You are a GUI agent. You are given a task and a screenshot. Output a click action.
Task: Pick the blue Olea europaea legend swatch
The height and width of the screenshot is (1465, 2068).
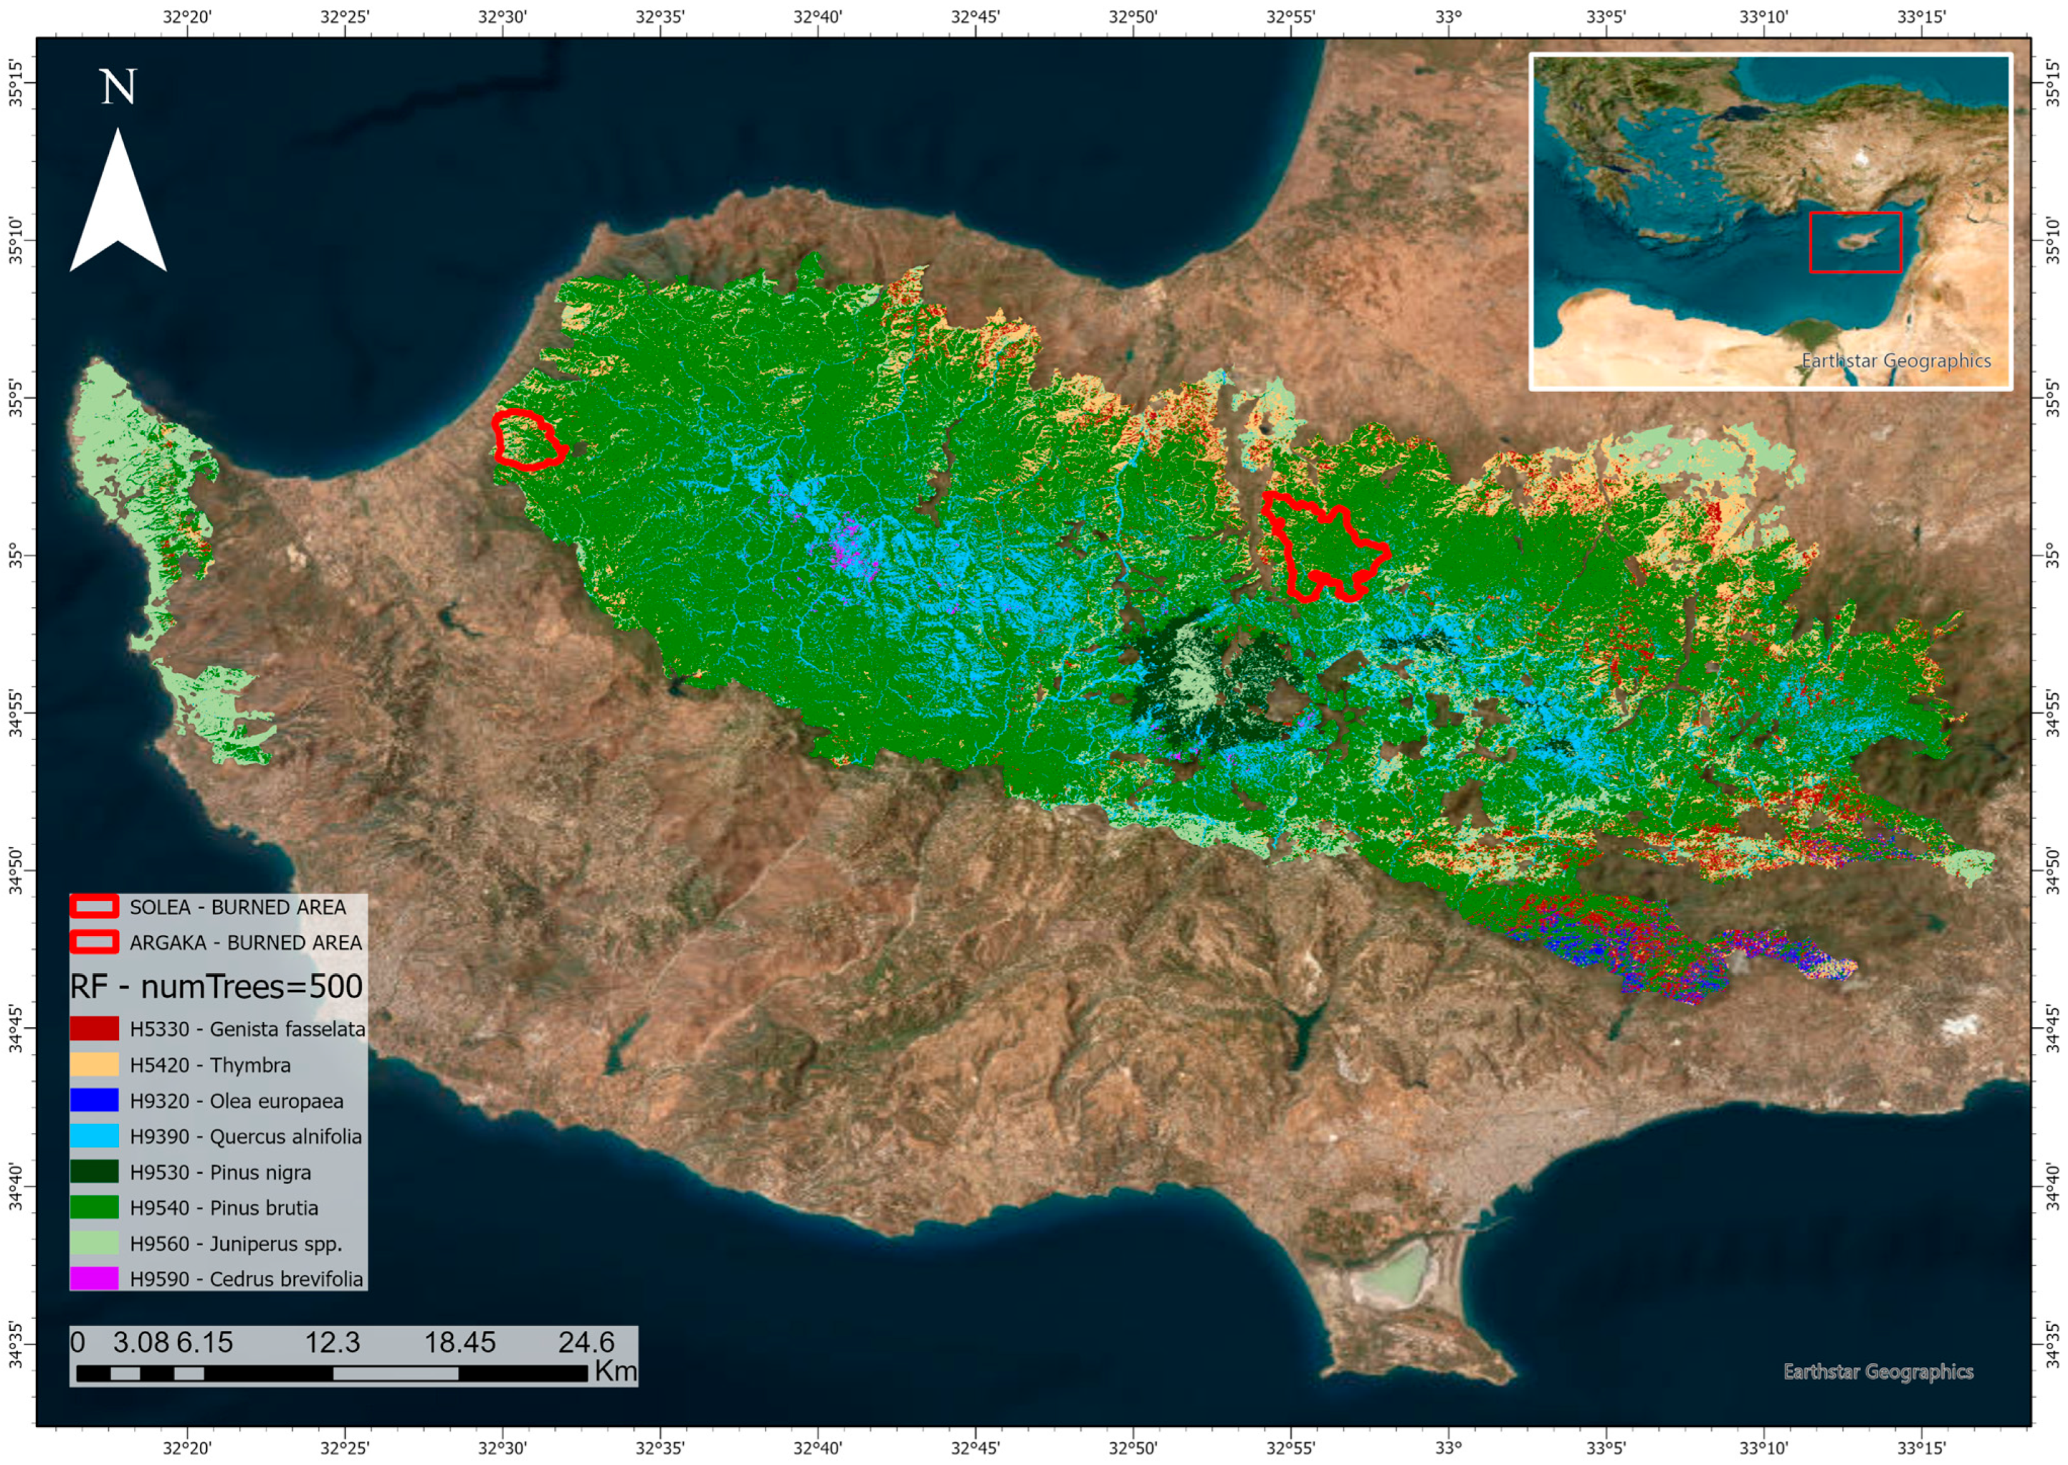coord(94,1101)
